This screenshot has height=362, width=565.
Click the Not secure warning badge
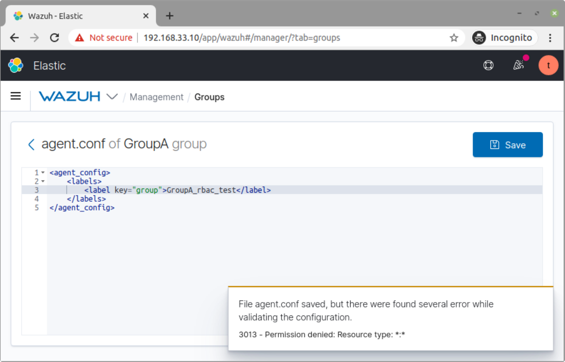(103, 37)
